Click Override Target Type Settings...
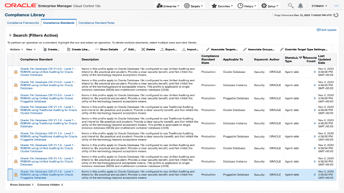 click(304, 49)
